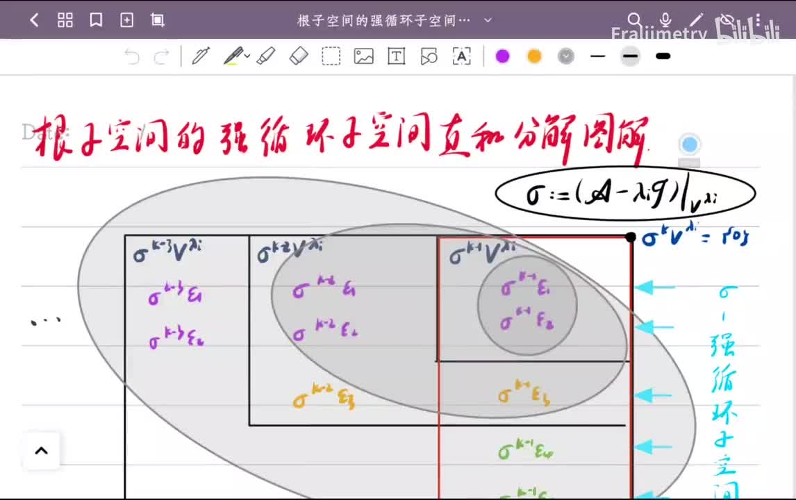Redo the last undone action
Viewport: 796px width, 500px height.
click(161, 56)
